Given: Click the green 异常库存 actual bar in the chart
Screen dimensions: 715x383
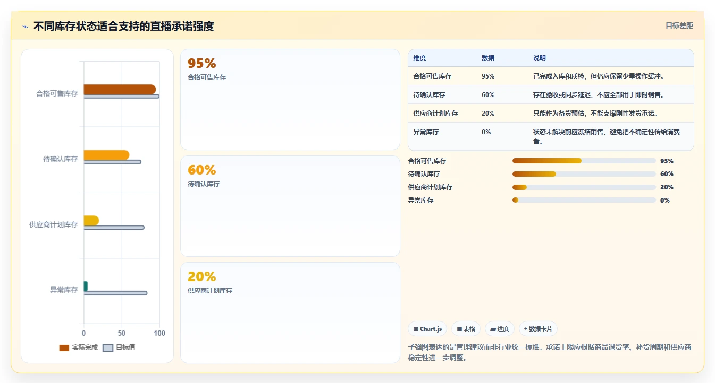Looking at the screenshot, I should [86, 286].
